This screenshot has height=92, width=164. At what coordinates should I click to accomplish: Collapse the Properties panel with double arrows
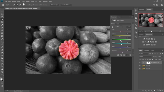tap(130, 17)
